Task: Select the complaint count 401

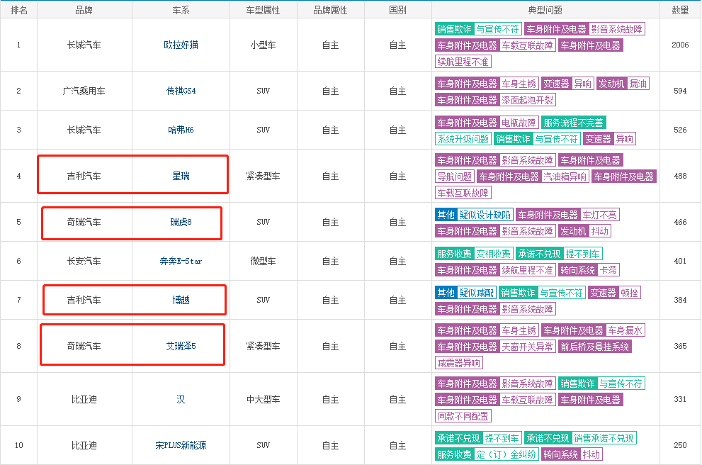Action: point(680,261)
